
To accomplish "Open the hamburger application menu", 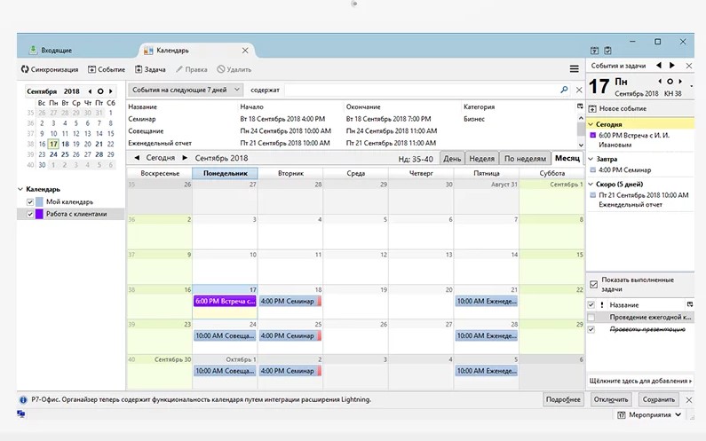I will click(574, 69).
